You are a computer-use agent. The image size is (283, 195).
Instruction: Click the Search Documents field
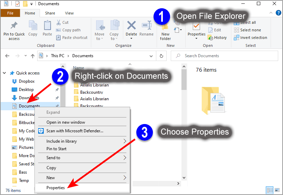pos(224,56)
